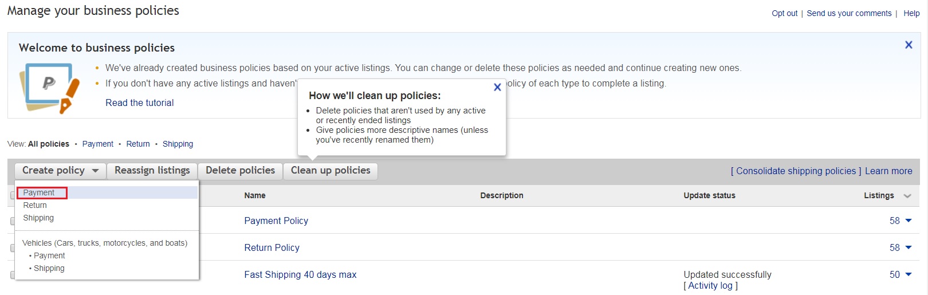Expand the Create policy dropdown arrow

coord(95,171)
